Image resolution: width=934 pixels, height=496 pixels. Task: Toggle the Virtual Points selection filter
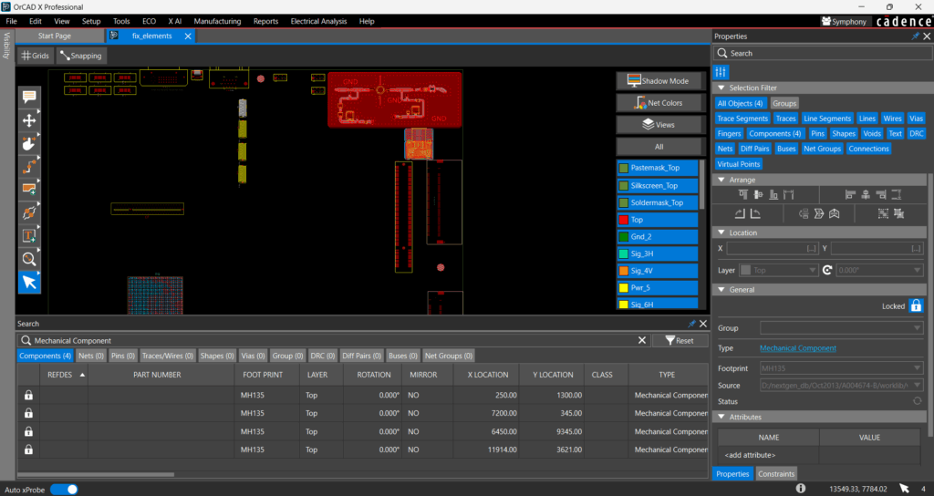click(740, 165)
